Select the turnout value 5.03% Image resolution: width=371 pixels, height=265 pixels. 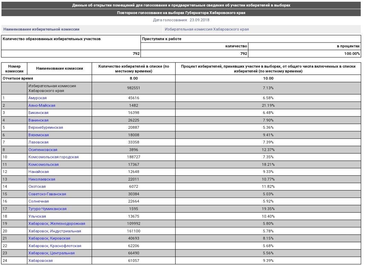[x=268, y=194]
